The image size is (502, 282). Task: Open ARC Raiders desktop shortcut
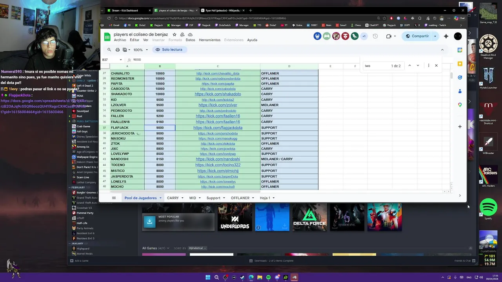coord(488,176)
